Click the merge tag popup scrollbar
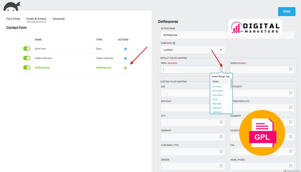This screenshot has height=172, width=301. (x=231, y=83)
